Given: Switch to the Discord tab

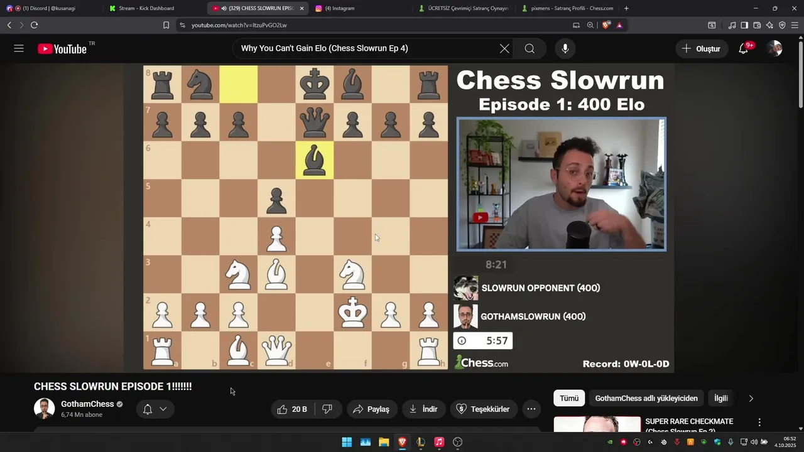Looking at the screenshot, I should click(50, 8).
